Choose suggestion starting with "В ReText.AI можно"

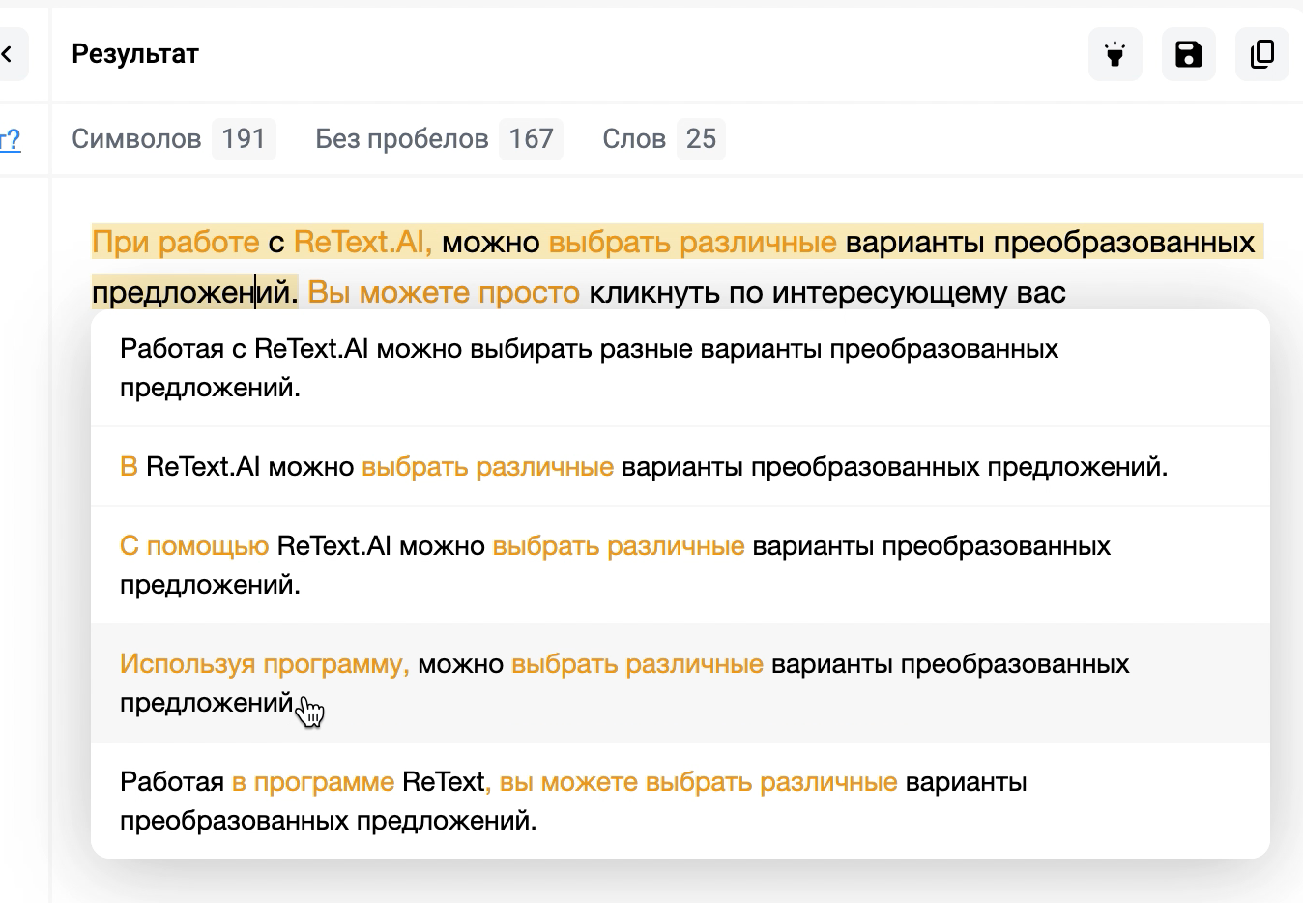coord(680,467)
